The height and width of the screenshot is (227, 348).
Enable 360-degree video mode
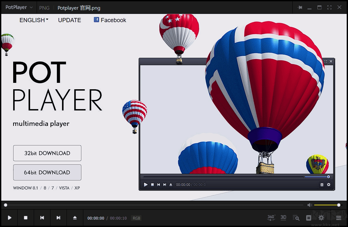pyautogui.click(x=271, y=218)
